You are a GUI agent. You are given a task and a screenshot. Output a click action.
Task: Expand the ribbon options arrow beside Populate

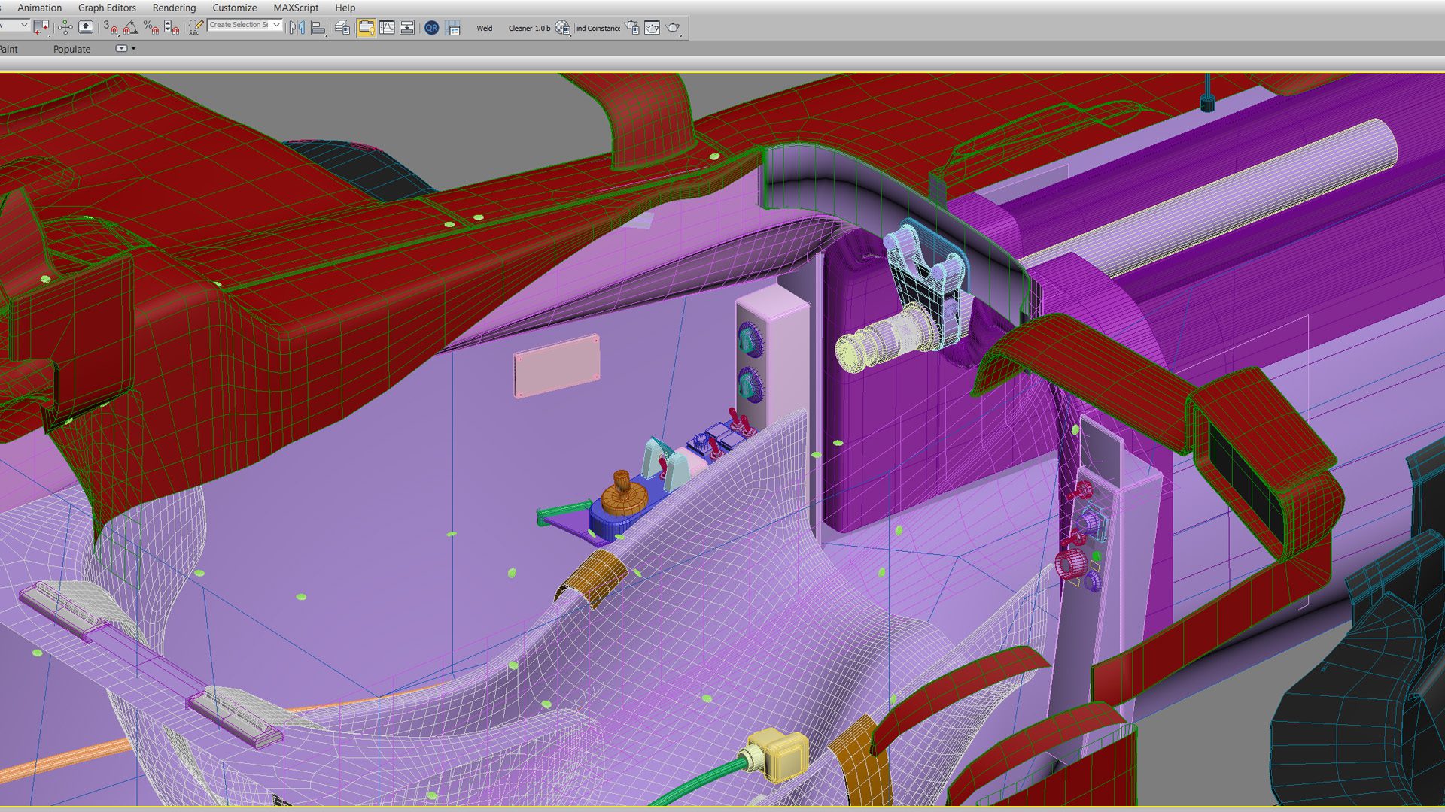tap(134, 49)
